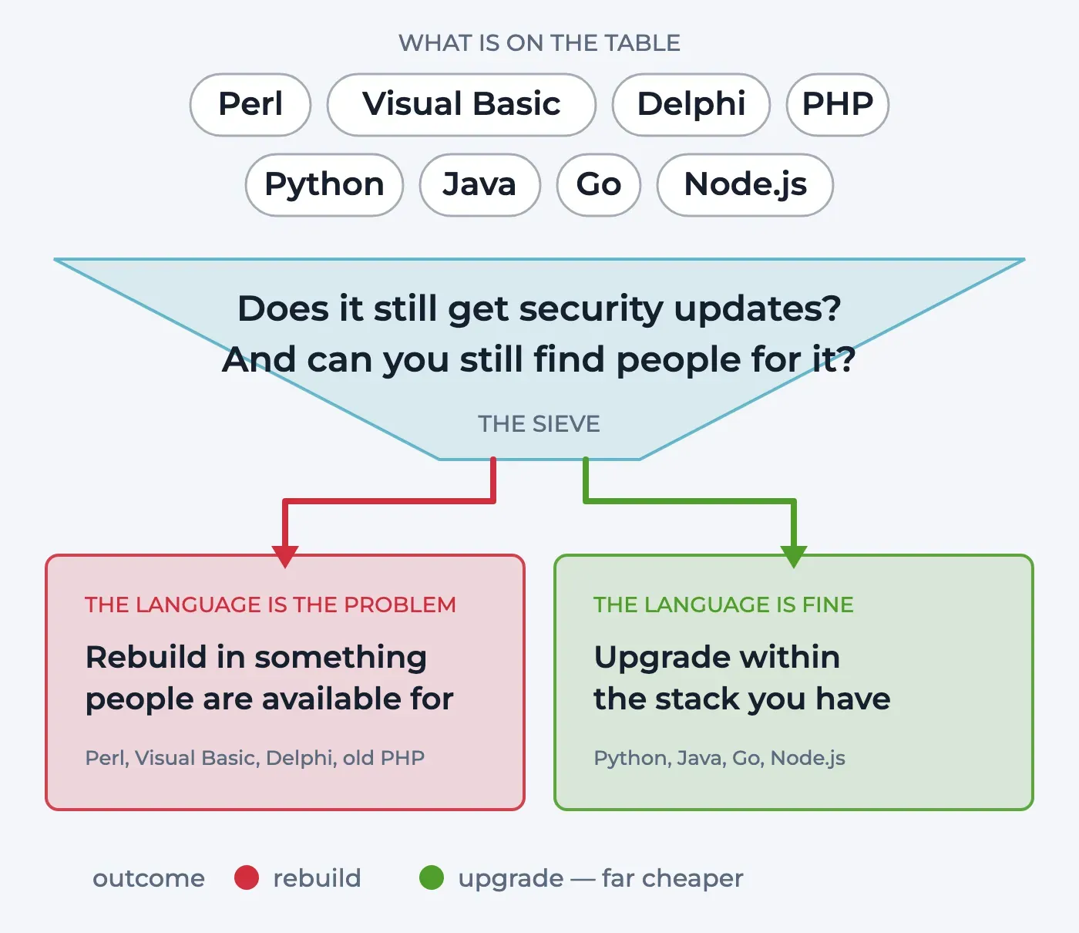1079x933 pixels.
Task: Click 'Does it still get security updates?' text
Action: click(x=539, y=308)
